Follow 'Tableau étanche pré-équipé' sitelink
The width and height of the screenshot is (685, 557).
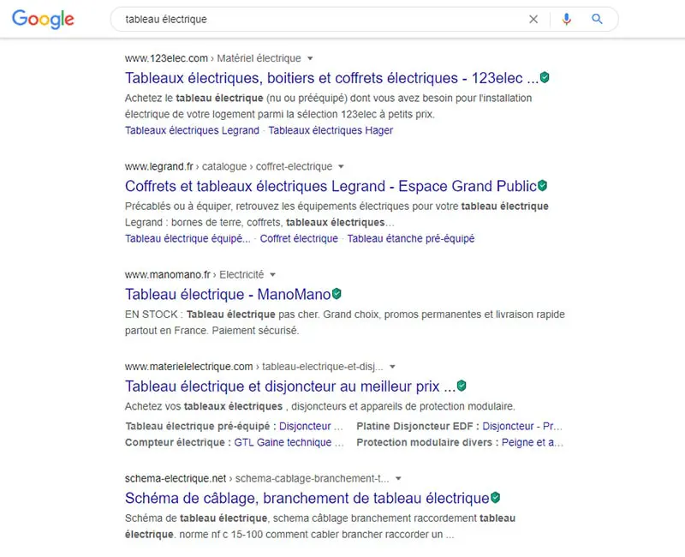411,238
